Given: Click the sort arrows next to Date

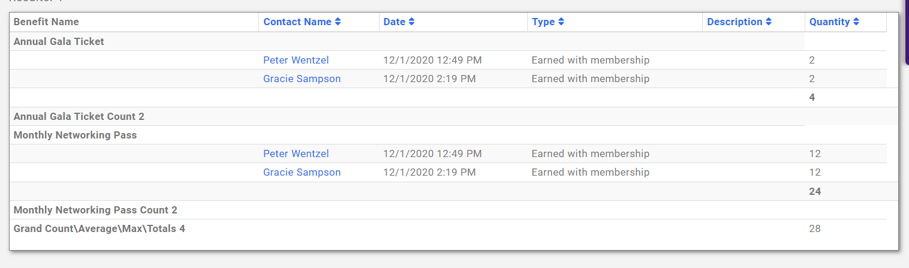Looking at the screenshot, I should 411,22.
